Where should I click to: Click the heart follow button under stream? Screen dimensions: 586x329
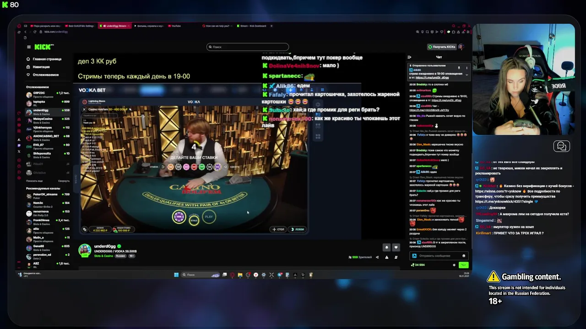tap(396, 247)
